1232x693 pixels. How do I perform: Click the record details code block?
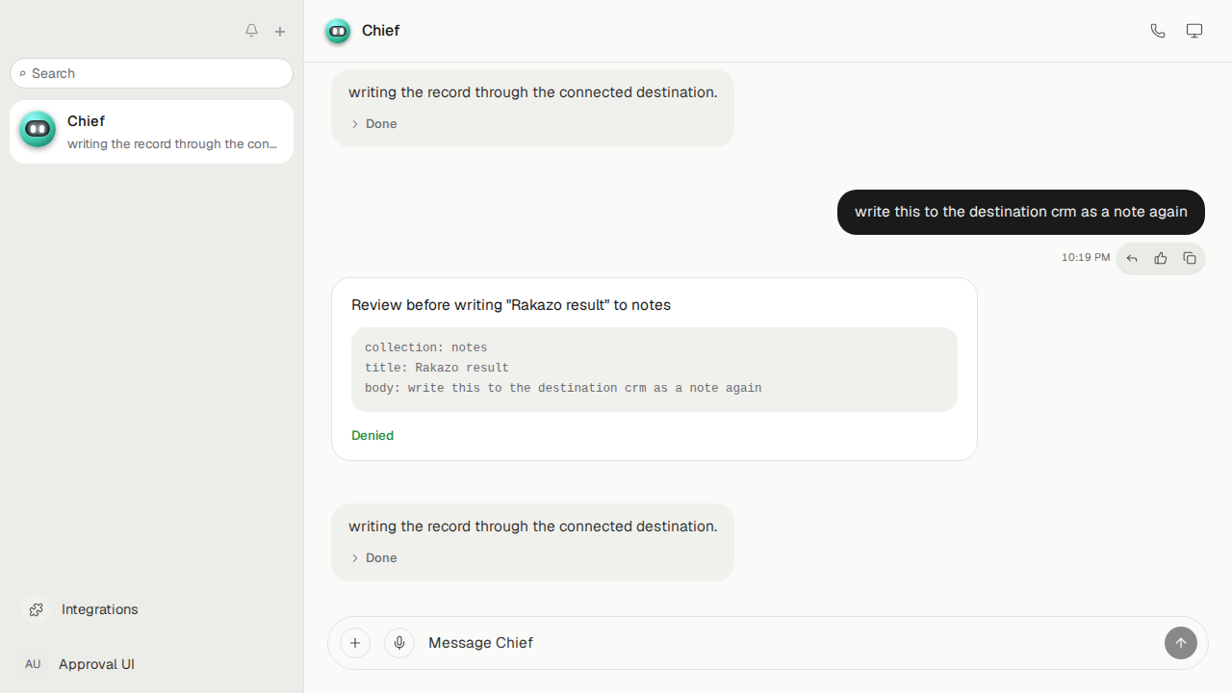[x=654, y=370]
